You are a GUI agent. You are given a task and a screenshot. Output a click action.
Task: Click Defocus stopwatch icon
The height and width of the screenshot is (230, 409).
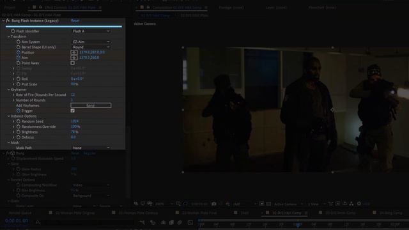19,137
